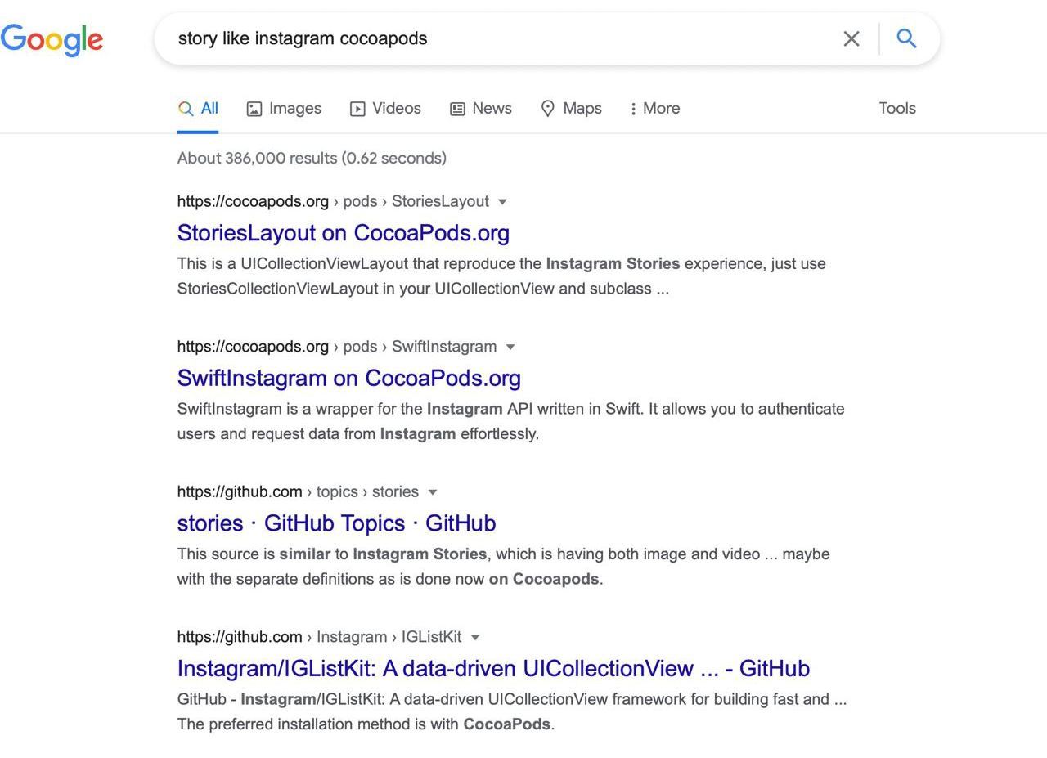Open 'stories · GitHub Topics · GitHub' result

pos(336,523)
